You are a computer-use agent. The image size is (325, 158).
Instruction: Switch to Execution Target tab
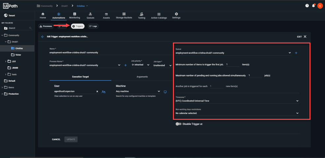click(81, 77)
